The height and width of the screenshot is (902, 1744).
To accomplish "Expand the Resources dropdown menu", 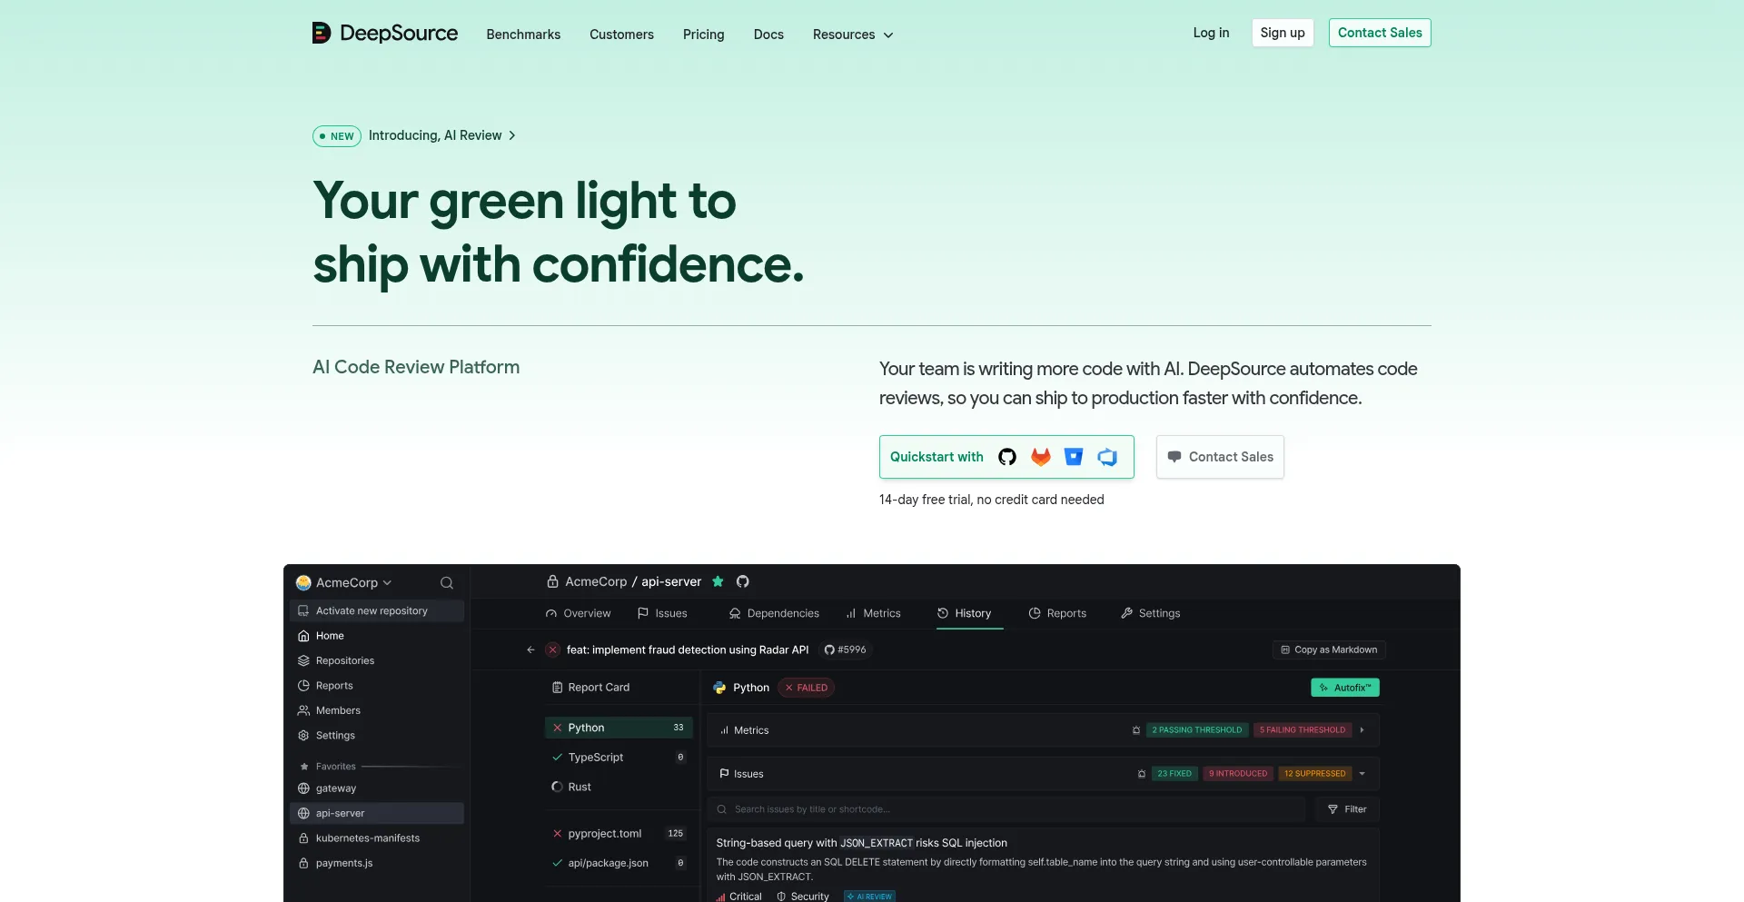I will pos(853,35).
